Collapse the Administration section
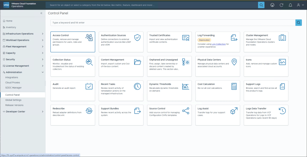 (43, 72)
